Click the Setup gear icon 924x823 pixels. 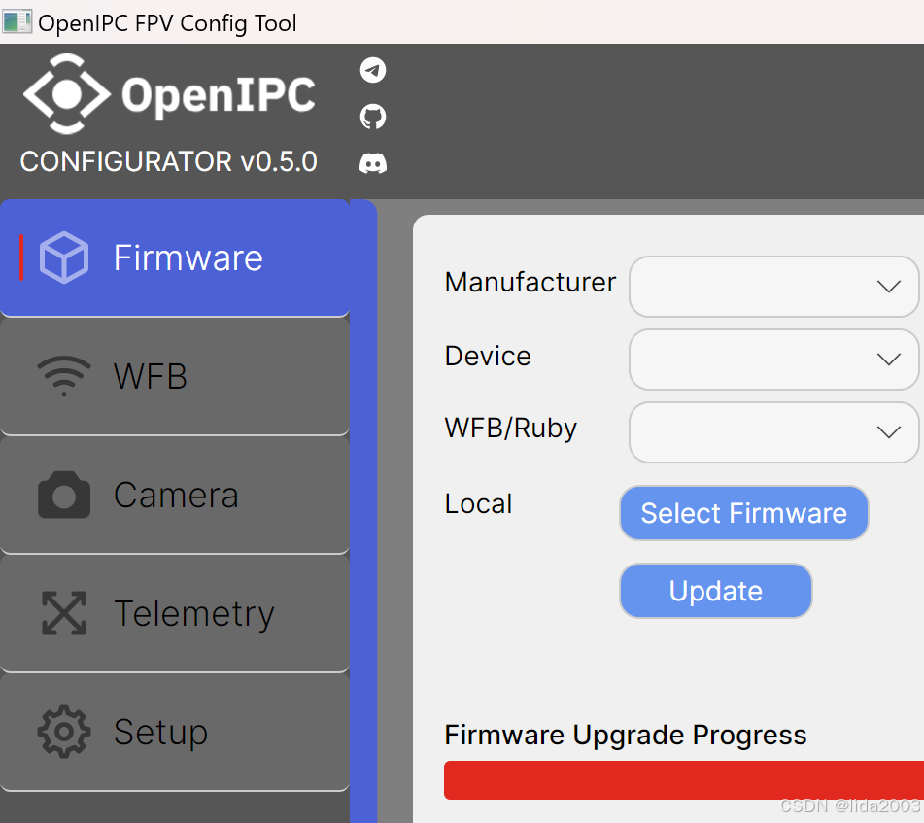pos(64,732)
